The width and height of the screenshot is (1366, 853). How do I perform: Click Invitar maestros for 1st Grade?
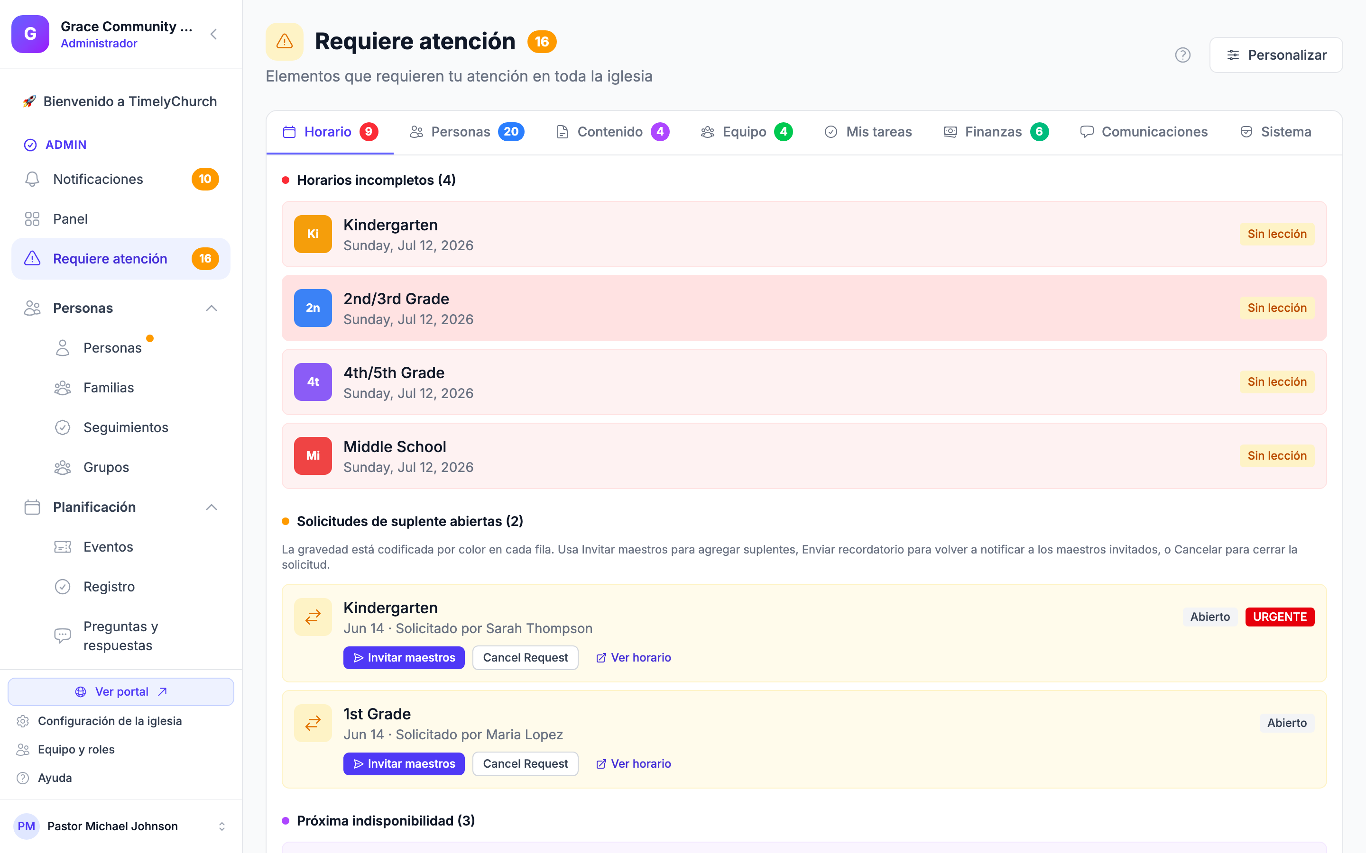(404, 764)
